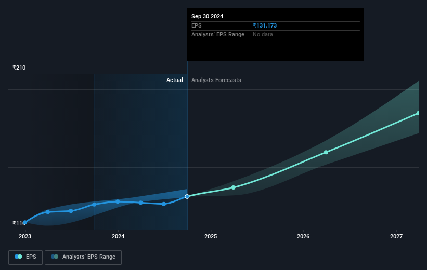
Task: Click the EPS point before mid-2024 dip
Action: (140, 203)
